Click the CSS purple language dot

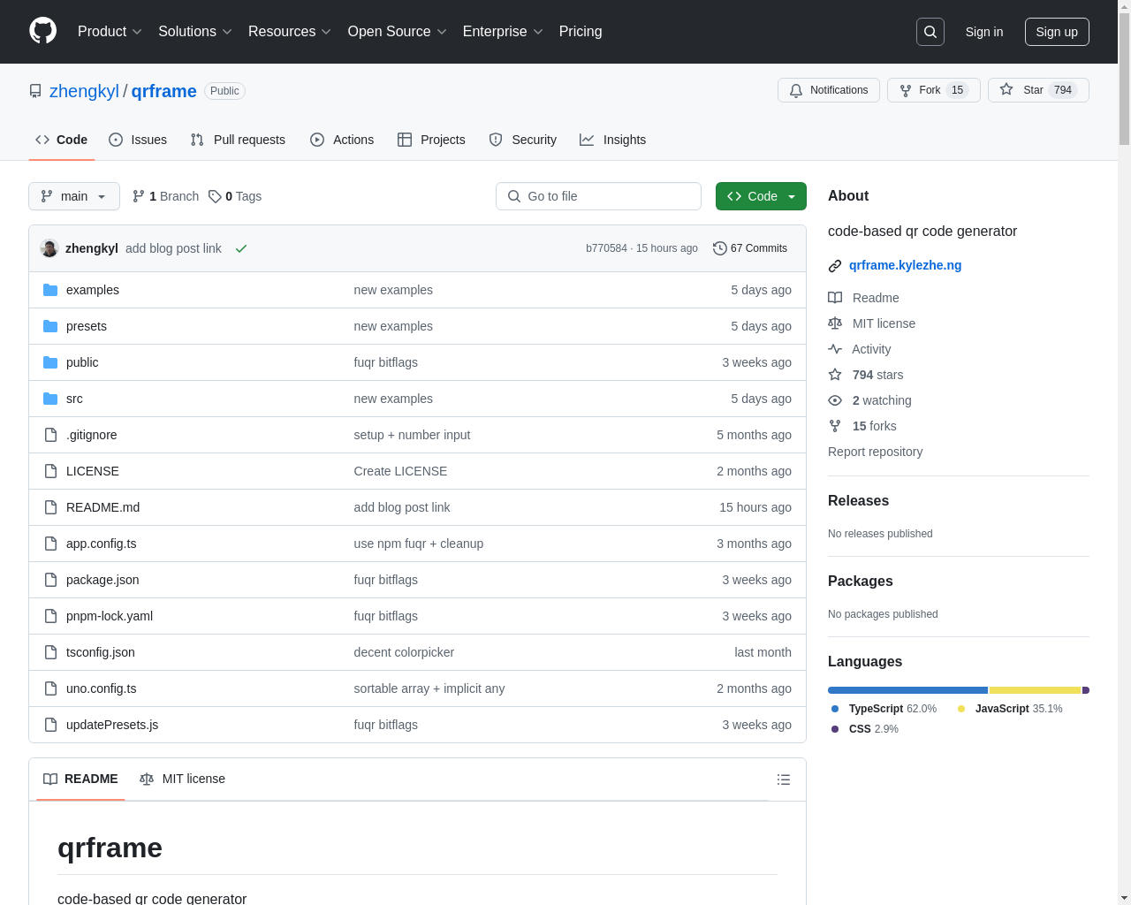[835, 729]
